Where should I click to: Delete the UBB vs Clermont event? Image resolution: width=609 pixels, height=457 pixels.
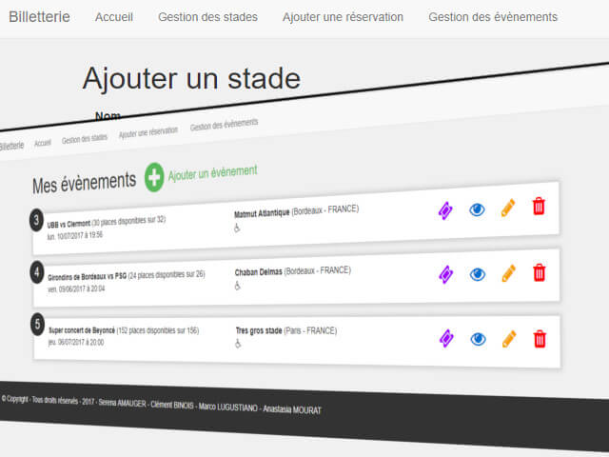pos(539,206)
